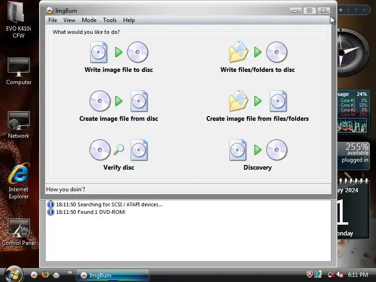376x282 pixels.
Task: Click the network connection tray icon
Action: coord(331,274)
